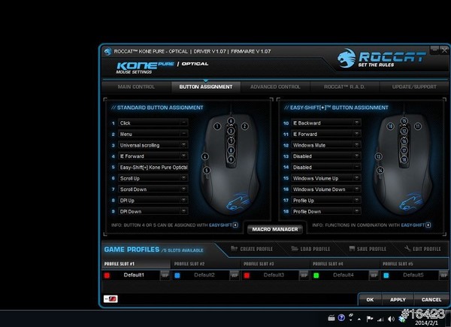Open the button 10 IE Backward dropdown

click(326, 123)
